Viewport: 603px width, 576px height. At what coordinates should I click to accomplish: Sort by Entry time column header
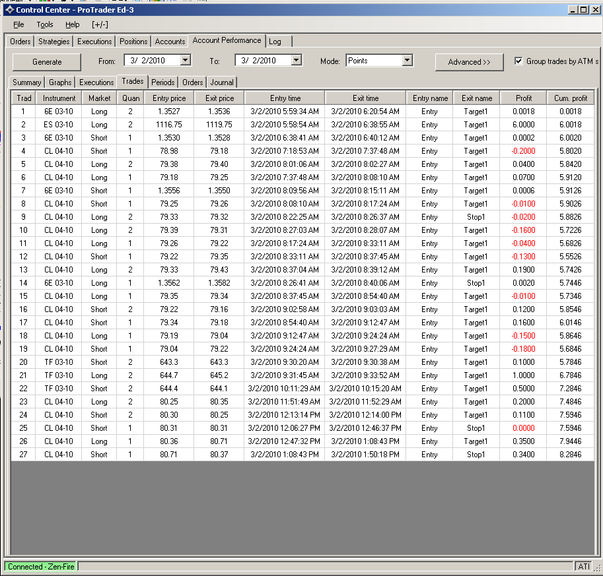285,98
